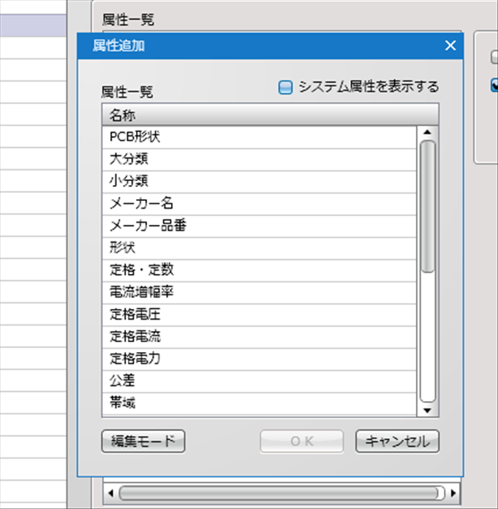
Task: Close the 属性追加 dialog
Action: [451, 46]
